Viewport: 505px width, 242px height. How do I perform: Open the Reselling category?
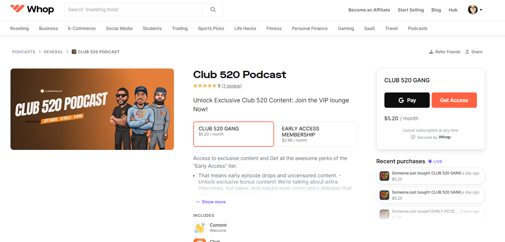tap(19, 28)
